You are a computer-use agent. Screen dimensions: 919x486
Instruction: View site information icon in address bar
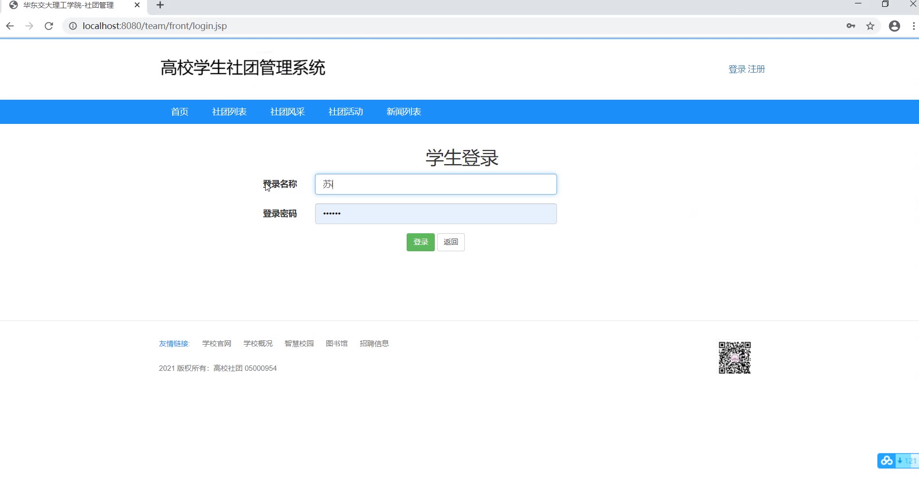(x=73, y=26)
